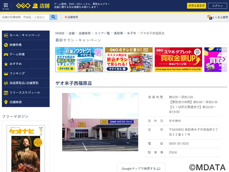
Task: Click the 新規会員登録 button
Action: (x=196, y=6)
